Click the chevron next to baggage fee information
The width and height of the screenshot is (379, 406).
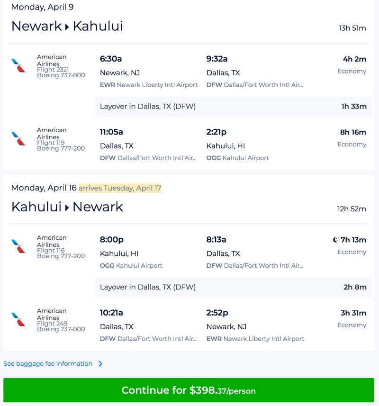tap(100, 364)
